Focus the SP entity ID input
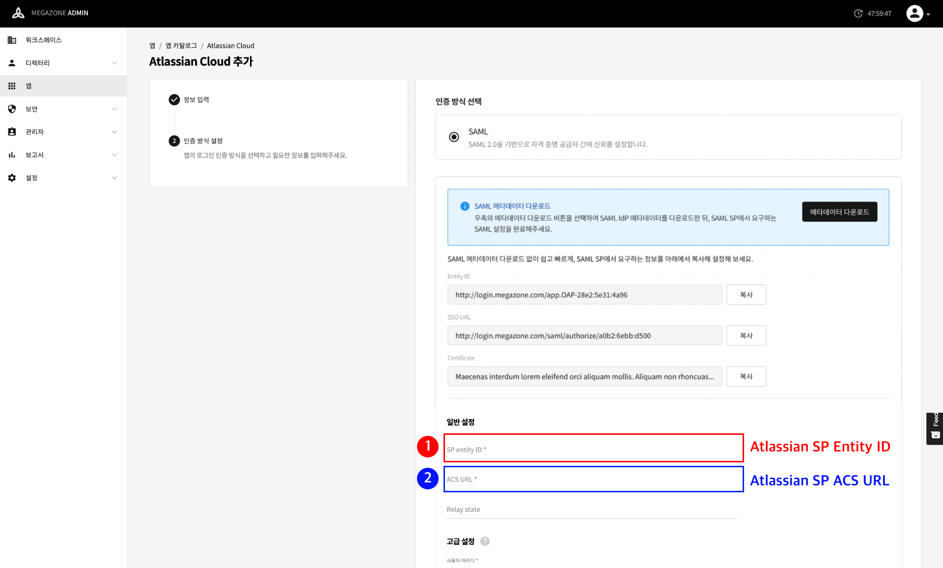 coord(593,449)
